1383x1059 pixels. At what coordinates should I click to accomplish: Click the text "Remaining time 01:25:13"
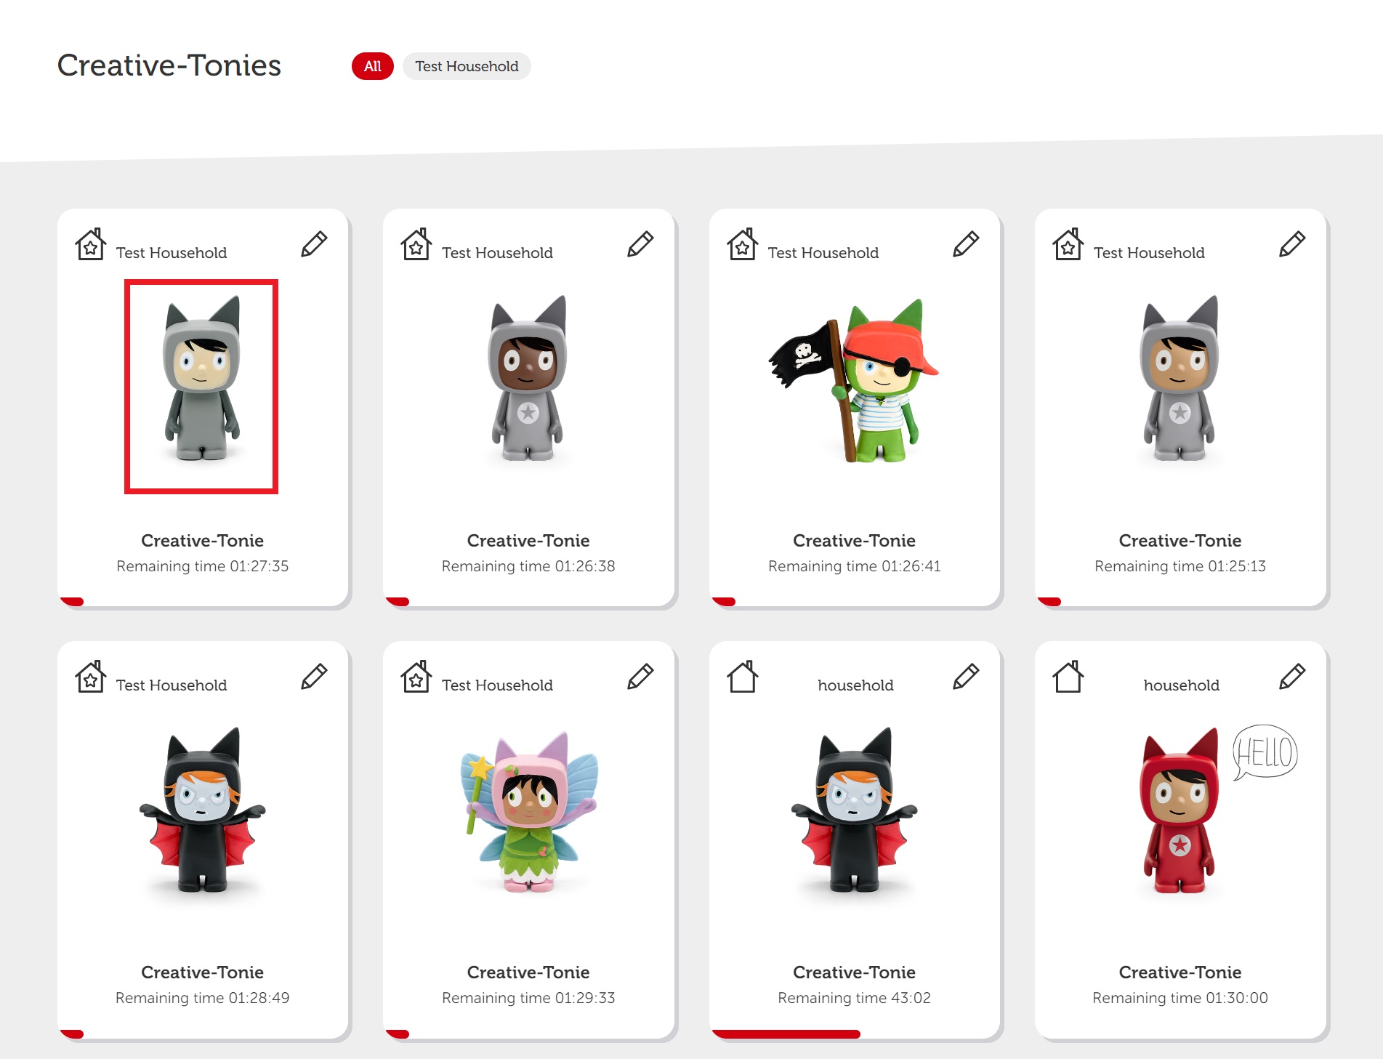pos(1180,565)
